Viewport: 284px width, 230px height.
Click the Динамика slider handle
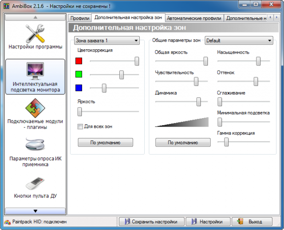[199, 102]
